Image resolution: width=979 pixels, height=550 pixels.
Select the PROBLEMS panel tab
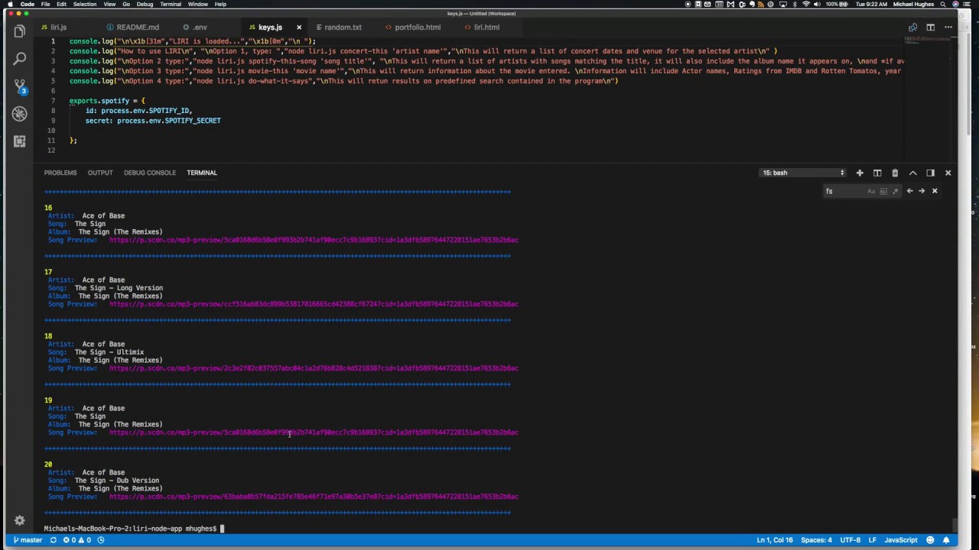60,173
